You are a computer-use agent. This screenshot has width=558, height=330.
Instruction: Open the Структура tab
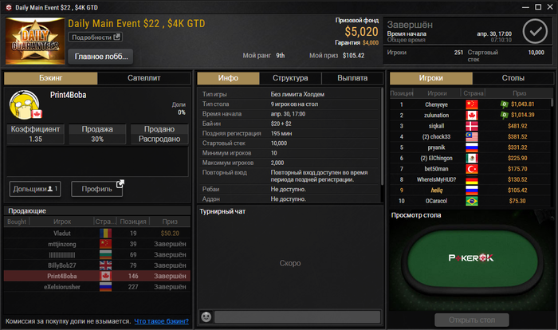(290, 78)
